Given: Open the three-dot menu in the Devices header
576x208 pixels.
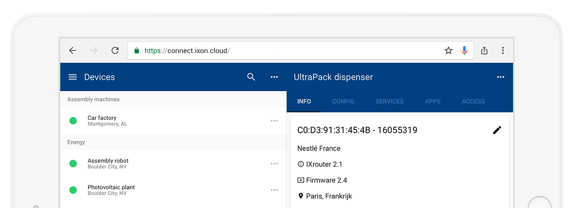Looking at the screenshot, I should [274, 77].
